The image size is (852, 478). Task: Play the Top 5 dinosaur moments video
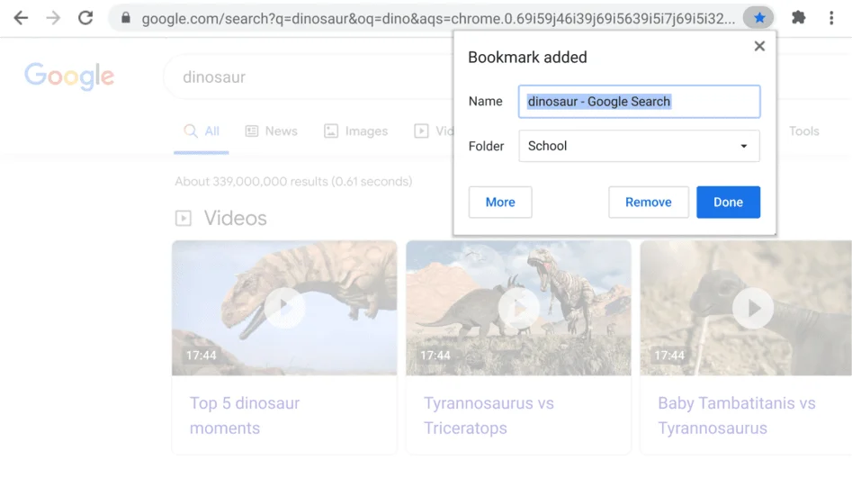point(284,308)
